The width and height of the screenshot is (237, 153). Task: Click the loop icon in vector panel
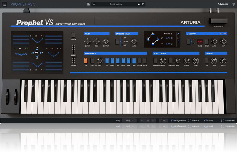pyautogui.click(x=179, y=38)
